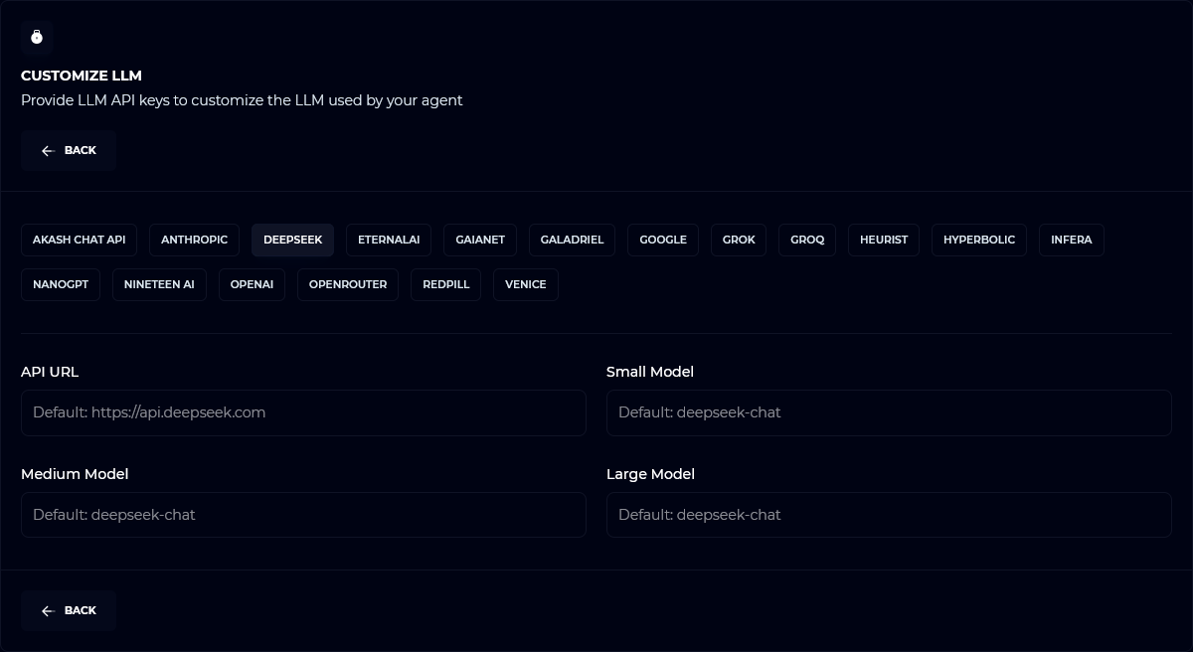Viewport: 1193px width, 652px height.
Task: Focus the Large Model input field
Action: pyautogui.click(x=889, y=515)
